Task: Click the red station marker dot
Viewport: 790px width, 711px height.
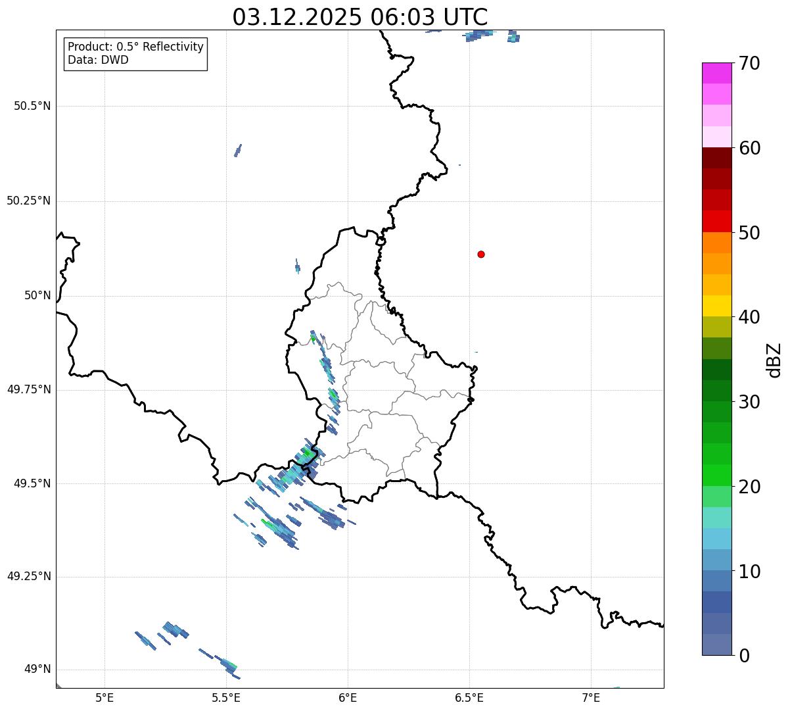Action: (x=481, y=254)
